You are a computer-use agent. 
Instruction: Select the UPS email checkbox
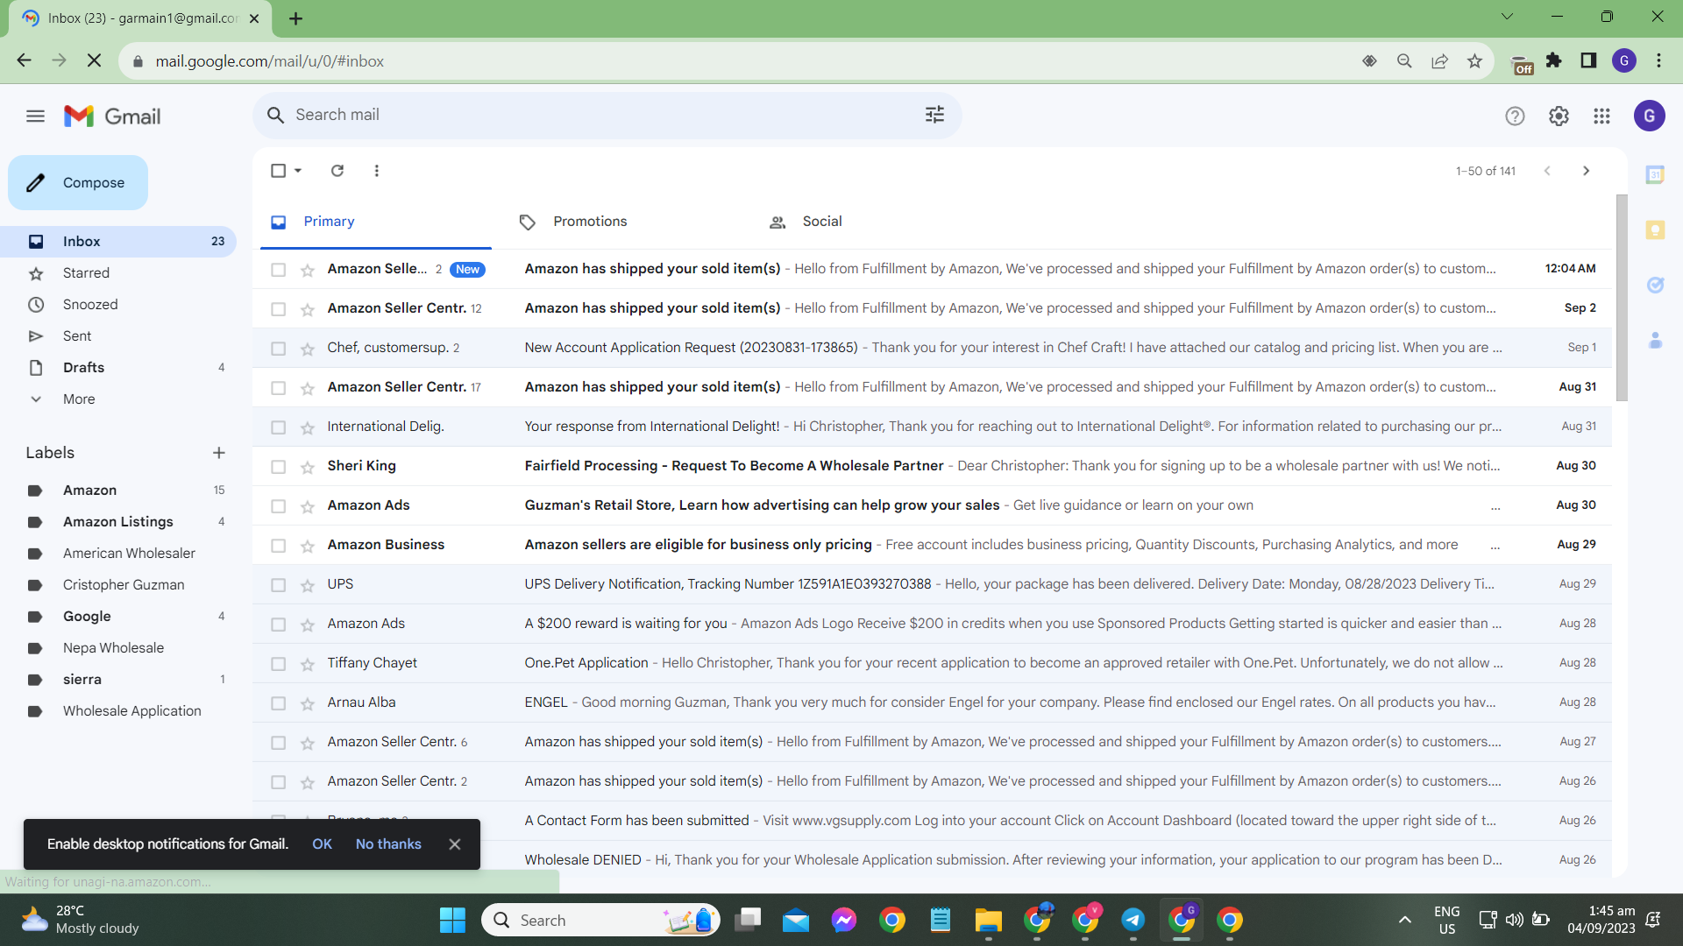pos(279,585)
